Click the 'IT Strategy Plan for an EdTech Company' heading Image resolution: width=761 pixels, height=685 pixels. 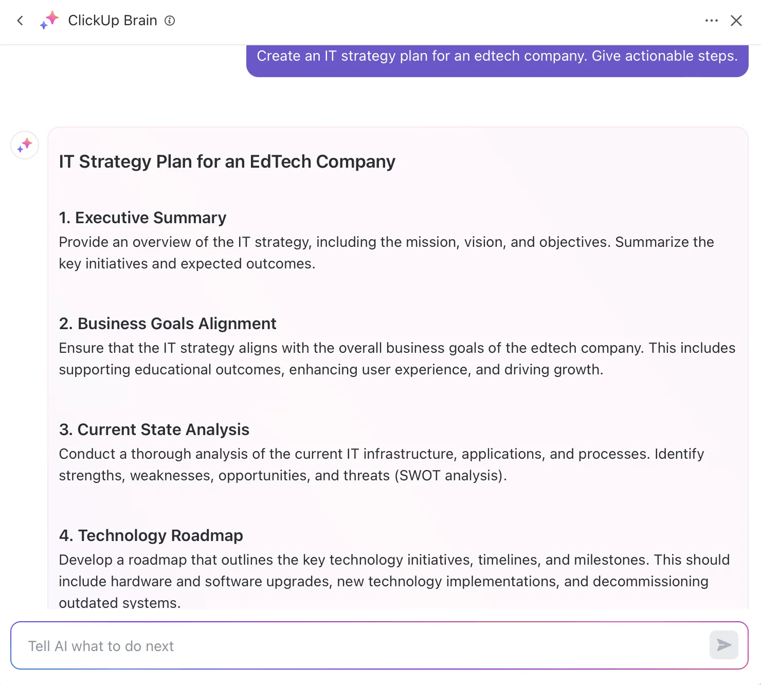[227, 161]
